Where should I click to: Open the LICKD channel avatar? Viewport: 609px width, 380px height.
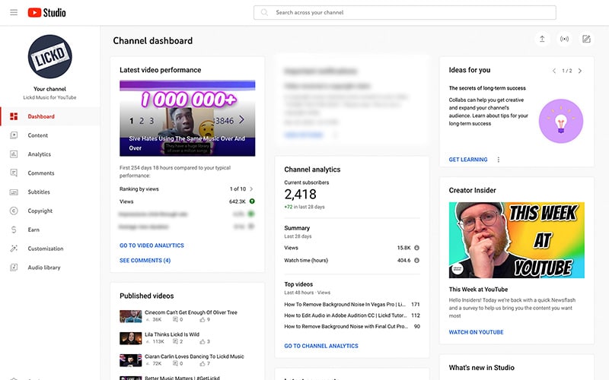tap(49, 56)
